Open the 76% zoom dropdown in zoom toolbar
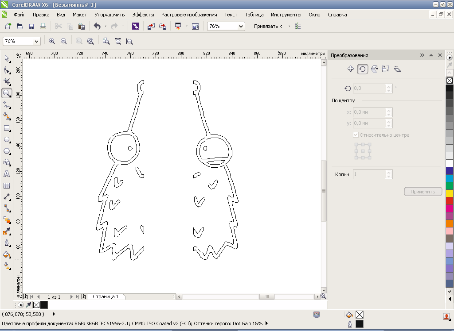 36,41
